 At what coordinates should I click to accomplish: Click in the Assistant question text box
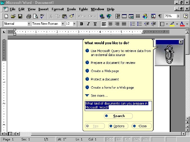118,106
